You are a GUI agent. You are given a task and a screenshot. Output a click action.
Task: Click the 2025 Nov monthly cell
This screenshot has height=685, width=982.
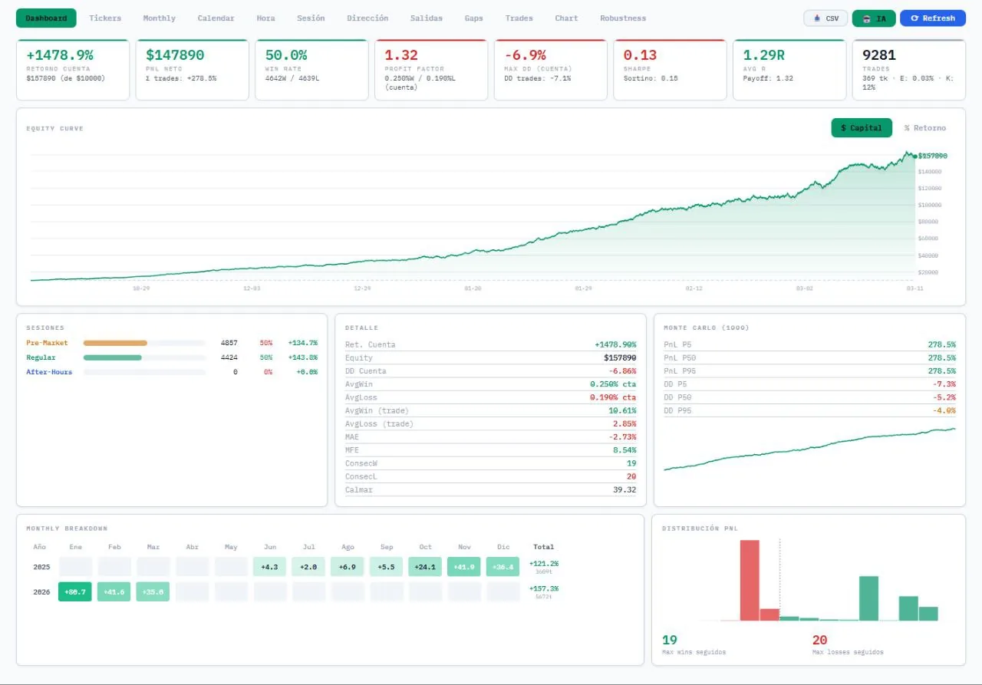pyautogui.click(x=463, y=567)
